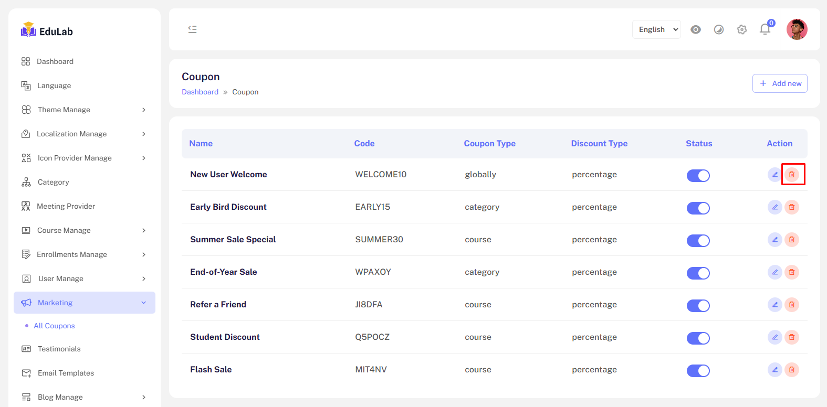Open the notifications bell
Image resolution: width=827 pixels, height=407 pixels.
(765, 29)
